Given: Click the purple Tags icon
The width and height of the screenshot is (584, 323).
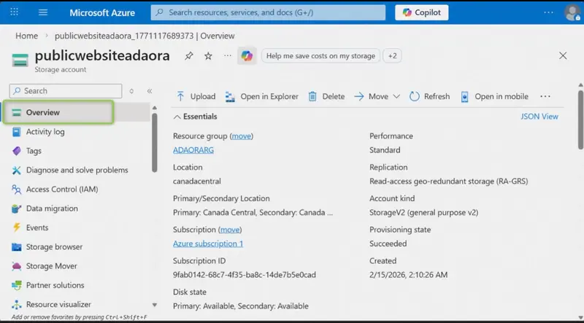Looking at the screenshot, I should 16,151.
